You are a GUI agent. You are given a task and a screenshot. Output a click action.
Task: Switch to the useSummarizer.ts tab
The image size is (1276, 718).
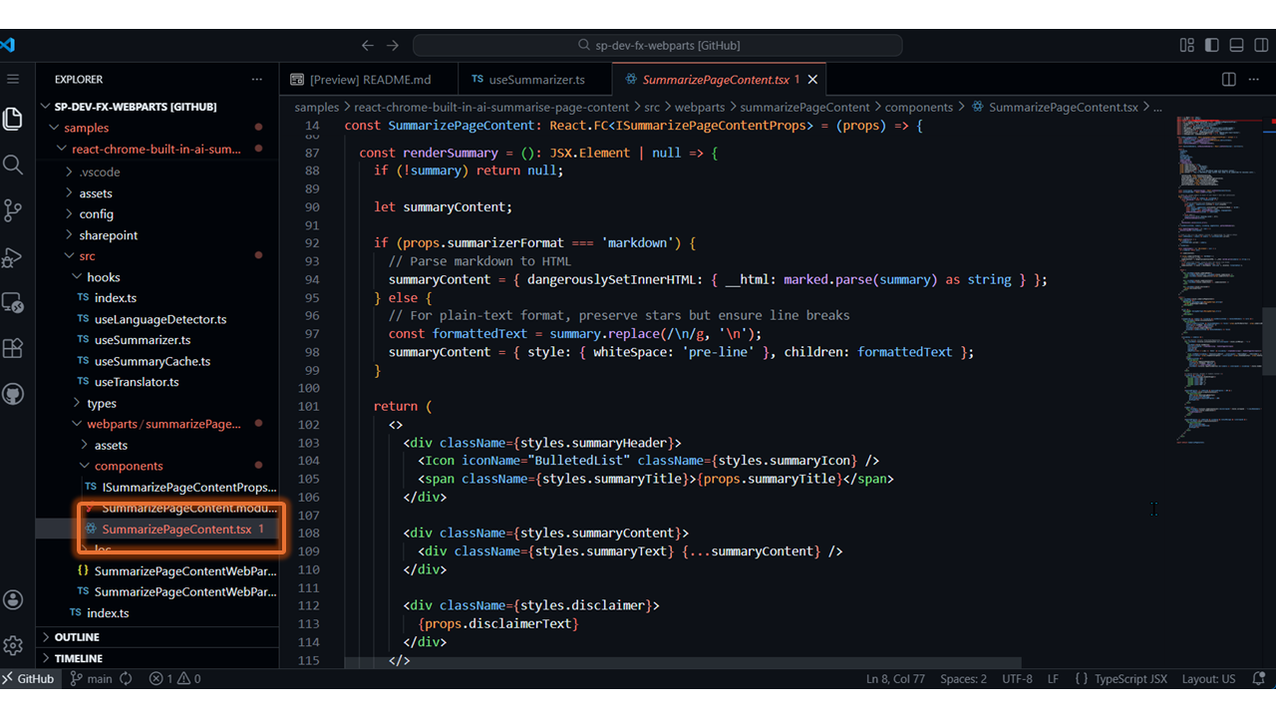tap(536, 80)
